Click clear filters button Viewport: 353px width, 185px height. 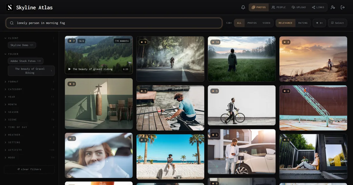[x=29, y=169]
